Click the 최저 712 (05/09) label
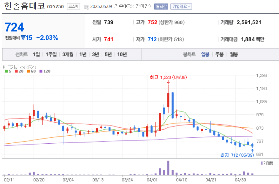279x184 pixels. pos(237,155)
